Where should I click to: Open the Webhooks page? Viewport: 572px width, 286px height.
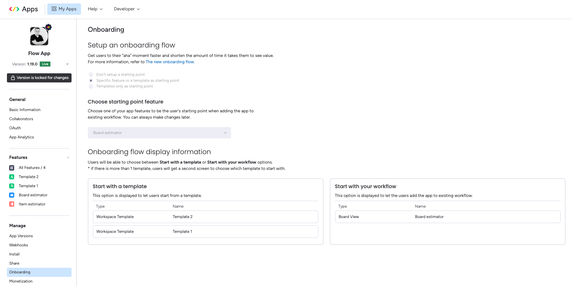point(18,245)
